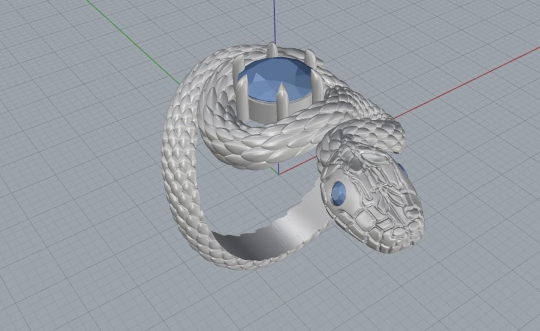The image size is (540, 331).
Task: Select the partially hidden eye gem on head's far side
Action: click(403, 169)
